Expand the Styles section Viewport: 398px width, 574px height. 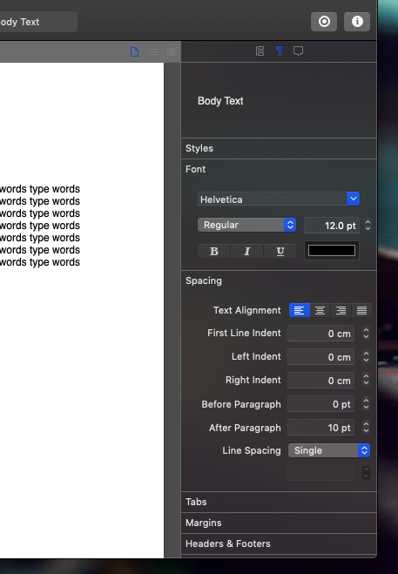(279, 148)
